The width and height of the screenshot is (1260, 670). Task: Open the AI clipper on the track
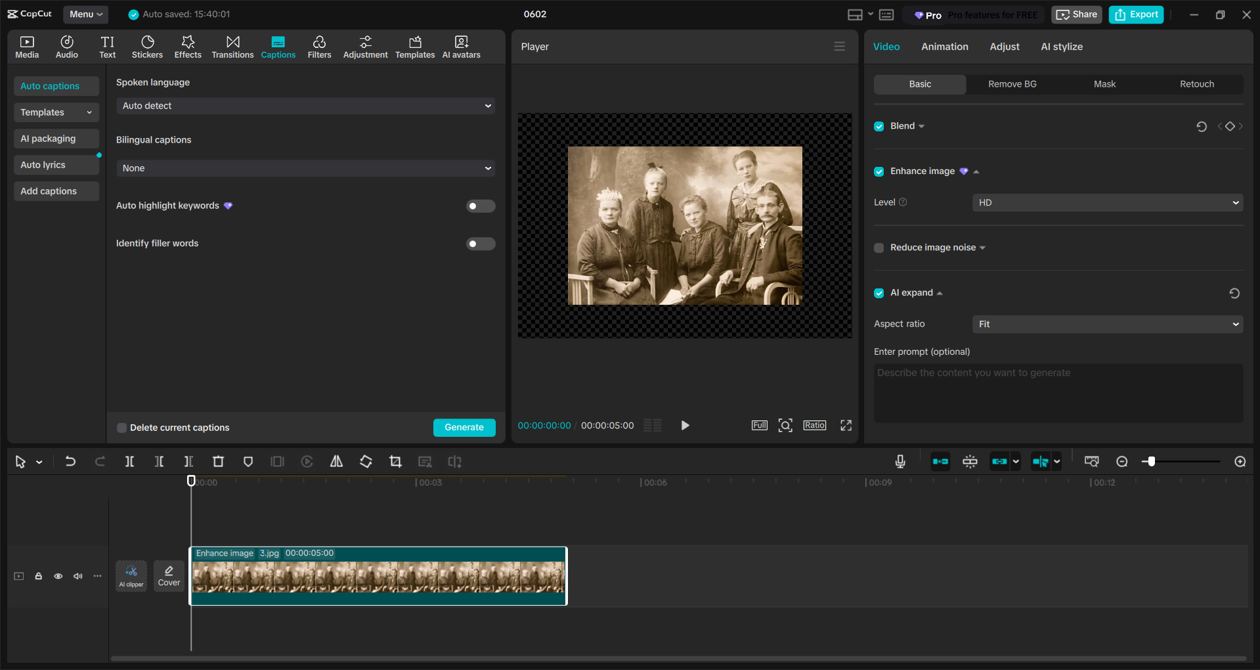(131, 575)
